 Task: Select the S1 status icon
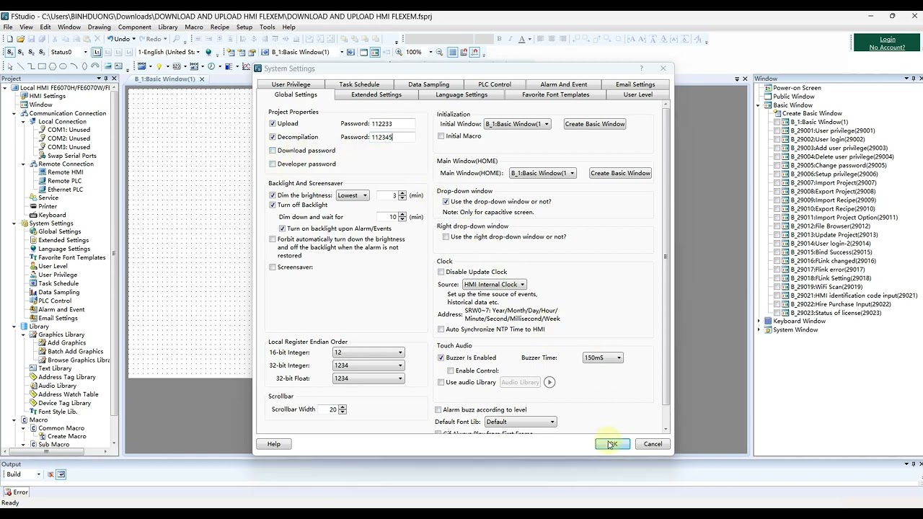pos(20,52)
